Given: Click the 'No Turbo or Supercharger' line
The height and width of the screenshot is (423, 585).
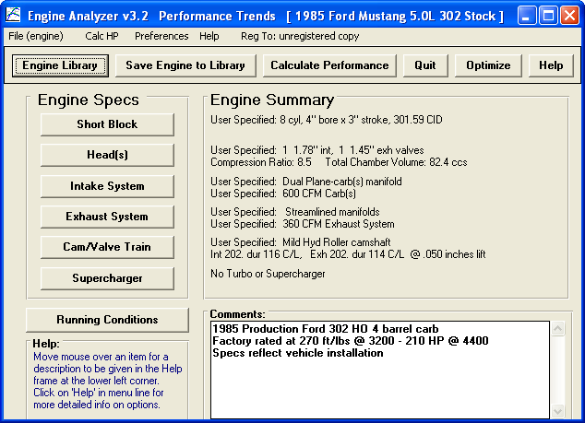Looking at the screenshot, I should click(x=268, y=274).
